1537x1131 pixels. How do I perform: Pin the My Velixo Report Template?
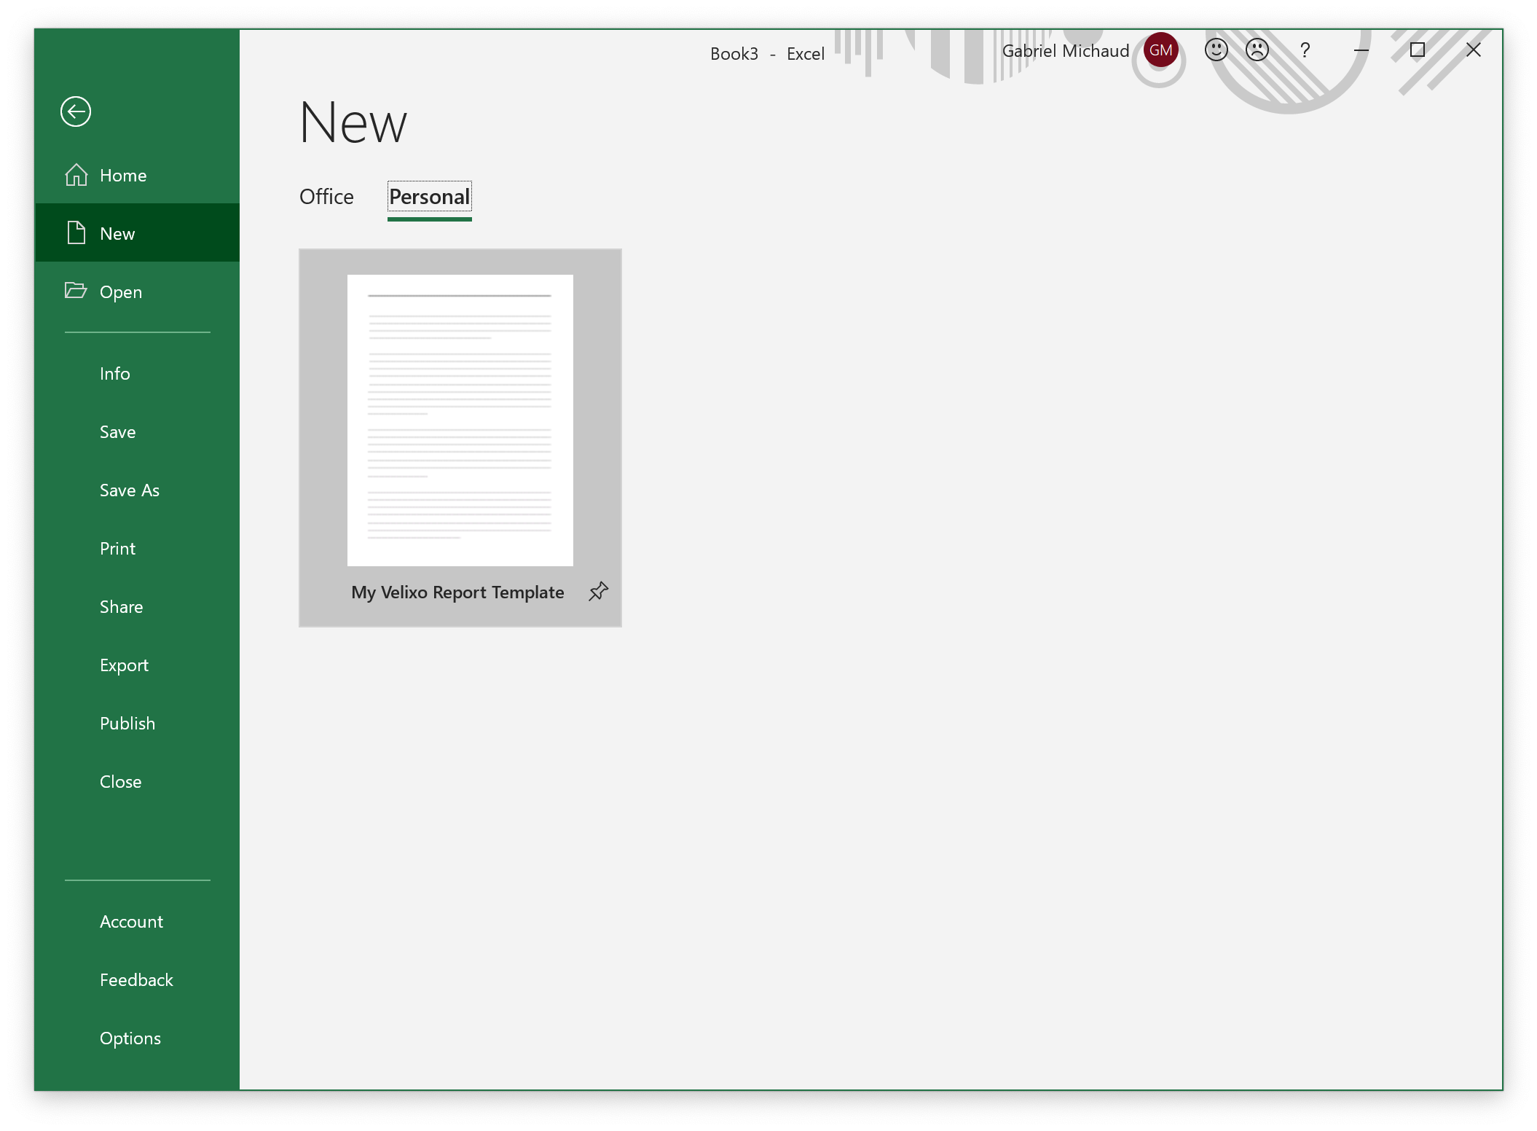click(x=598, y=591)
